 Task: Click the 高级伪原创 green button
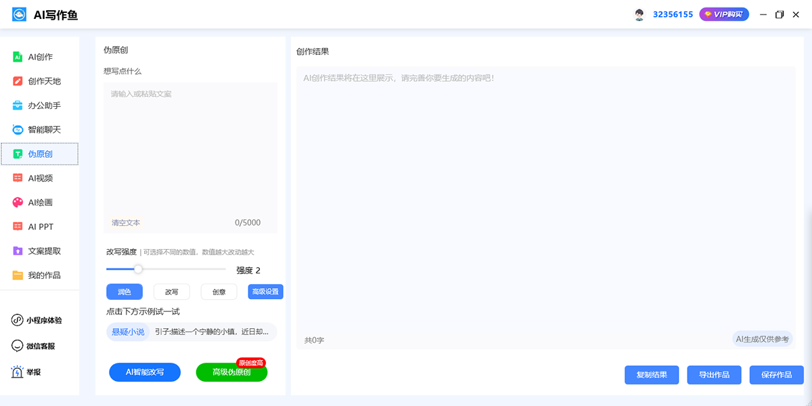point(231,372)
